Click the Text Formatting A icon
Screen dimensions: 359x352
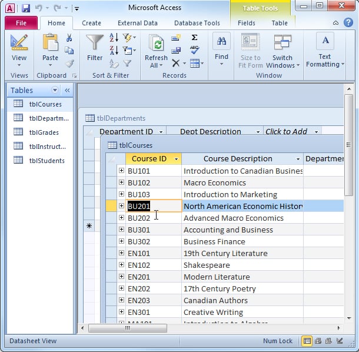325,41
